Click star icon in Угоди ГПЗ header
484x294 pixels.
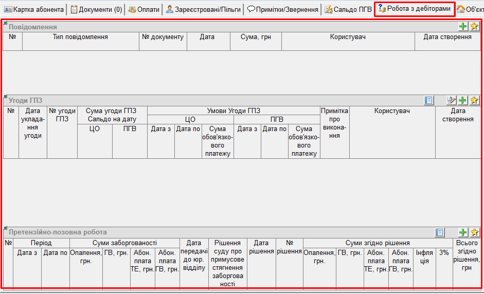point(474,100)
